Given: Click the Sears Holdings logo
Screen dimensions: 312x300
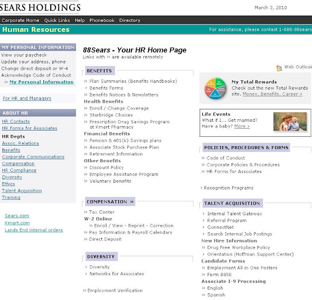Looking at the screenshot, I should tap(40, 8).
